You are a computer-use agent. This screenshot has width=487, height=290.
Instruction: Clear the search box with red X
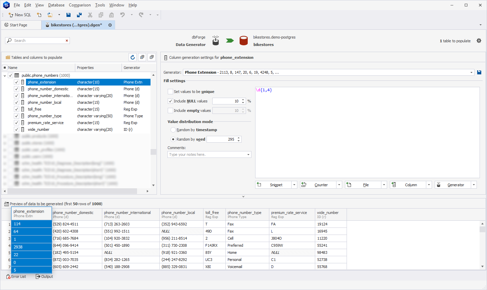(x=67, y=41)
